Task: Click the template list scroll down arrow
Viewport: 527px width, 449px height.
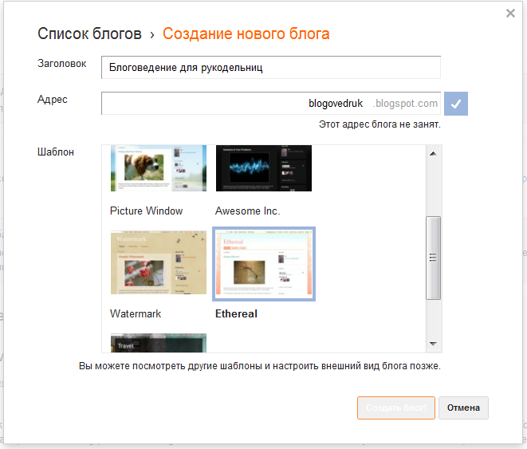Action: coord(433,344)
